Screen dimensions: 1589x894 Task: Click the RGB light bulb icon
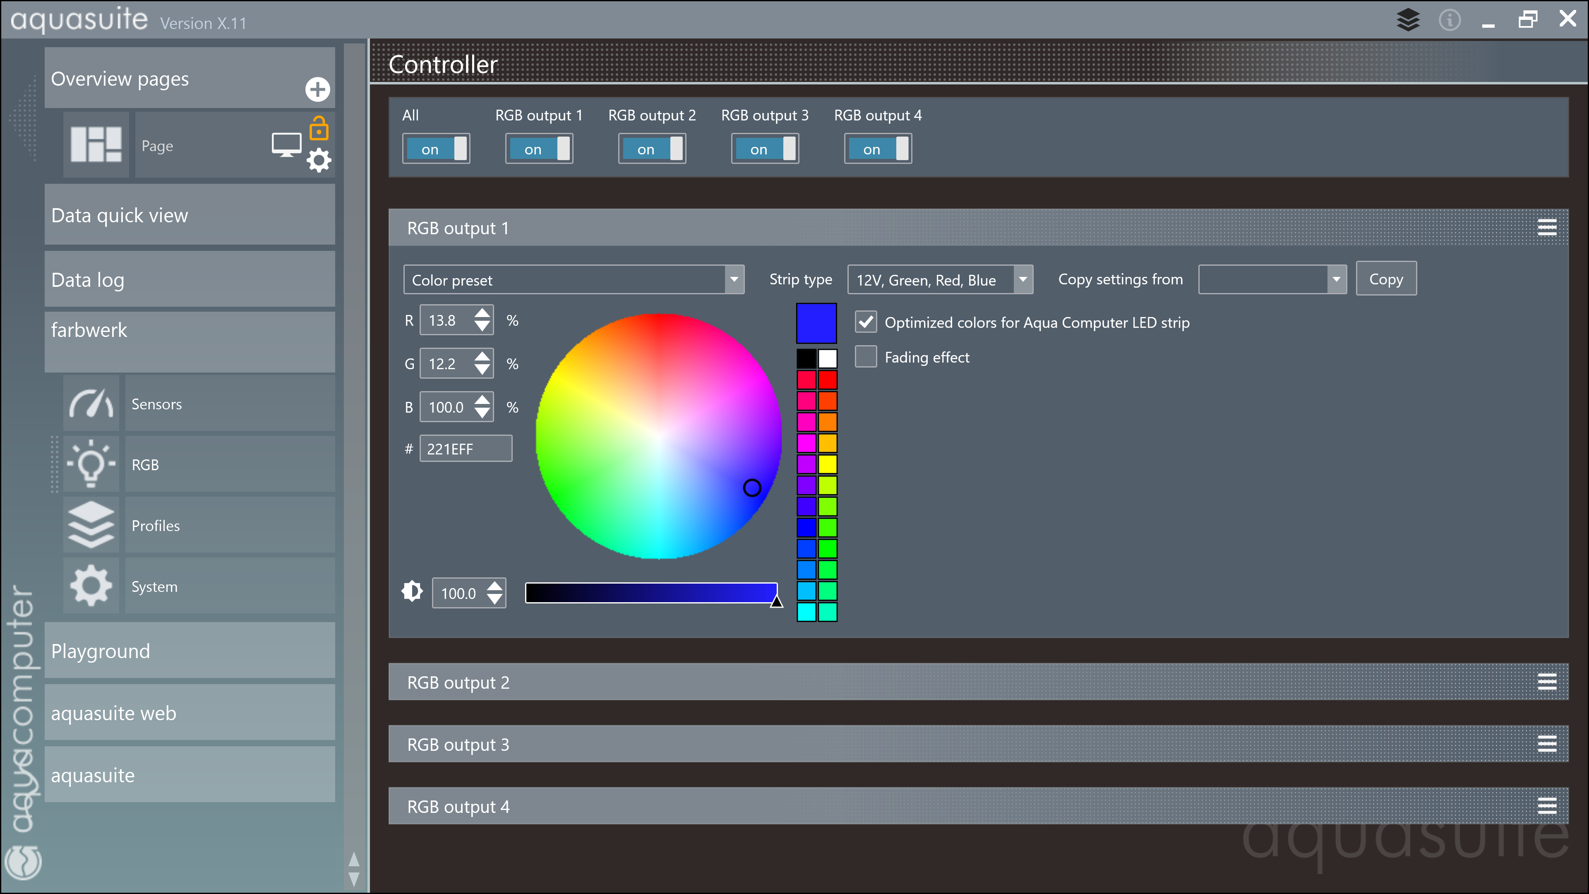[x=91, y=464]
